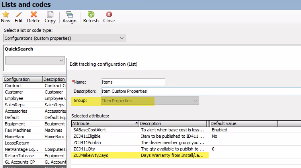Viewport: 301px width, 168px height.
Task: Click the 0 default value cell
Action: (213, 149)
